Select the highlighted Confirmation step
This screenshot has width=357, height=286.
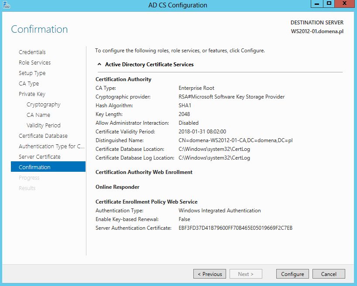(48, 167)
